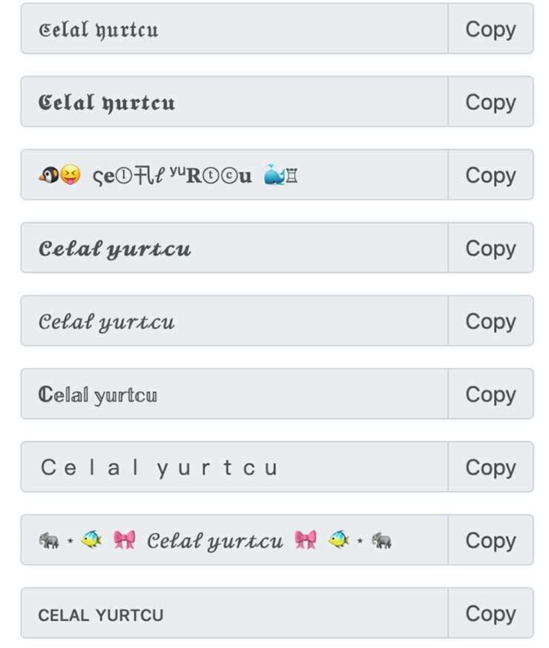Copy the bold blackletter Celal yurtcu style
Screen dimensions: 549x648
490,102
